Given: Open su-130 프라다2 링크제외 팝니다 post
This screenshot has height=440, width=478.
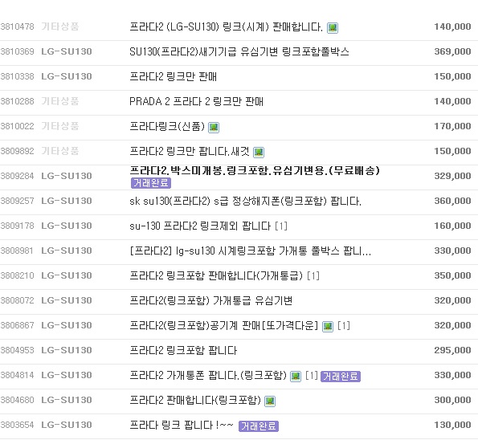Looking at the screenshot, I should click(200, 226).
